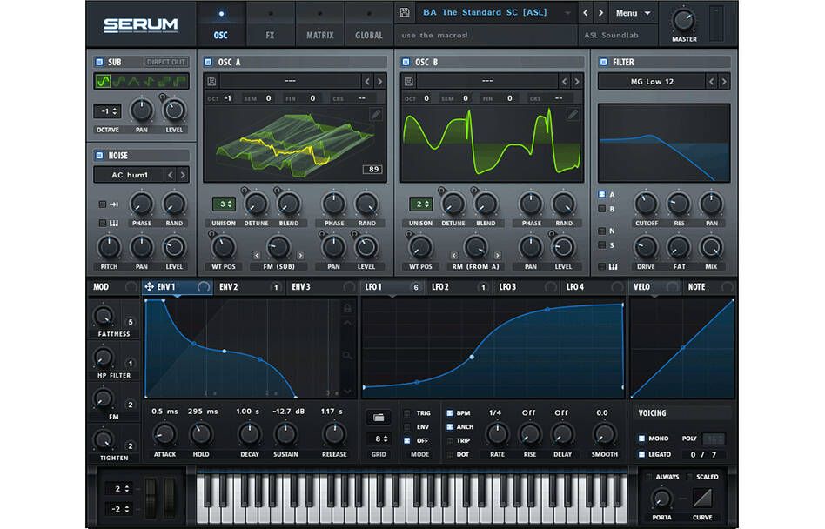The height and width of the screenshot is (529, 825).
Task: Click the OSC B wavetable save icon
Action: (x=409, y=82)
